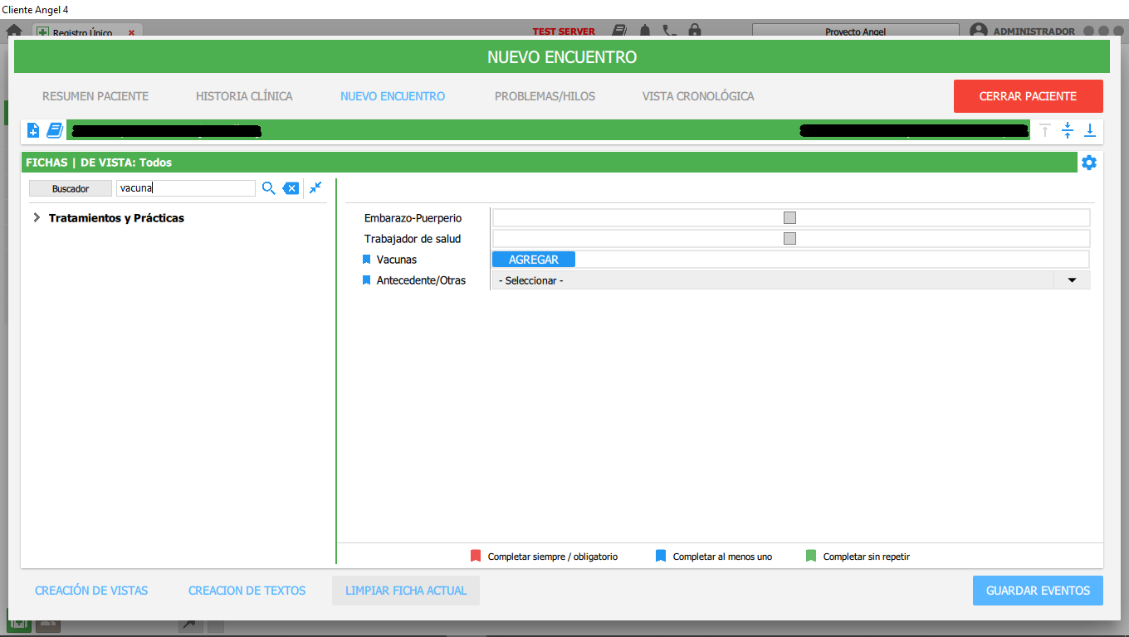Click the blue move-to-bottom arrow icon
This screenshot has width=1129, height=637.
coord(1089,130)
